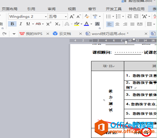Switch to the 开发工具 ribbon tab
This screenshot has height=138, width=157.
(x=113, y=9)
